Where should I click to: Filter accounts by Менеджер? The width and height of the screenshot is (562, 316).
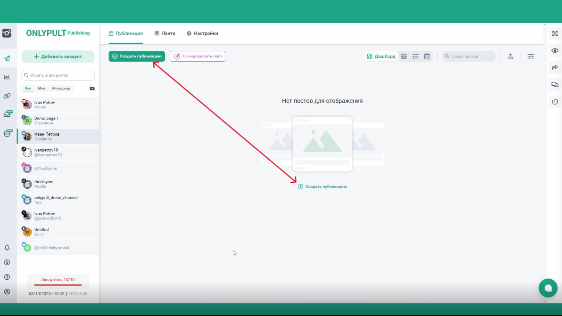tap(61, 89)
